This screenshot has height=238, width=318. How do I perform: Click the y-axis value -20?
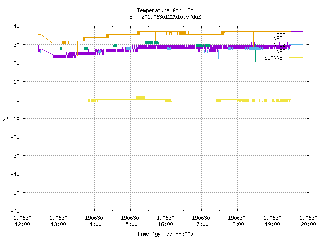click(x=15, y=137)
